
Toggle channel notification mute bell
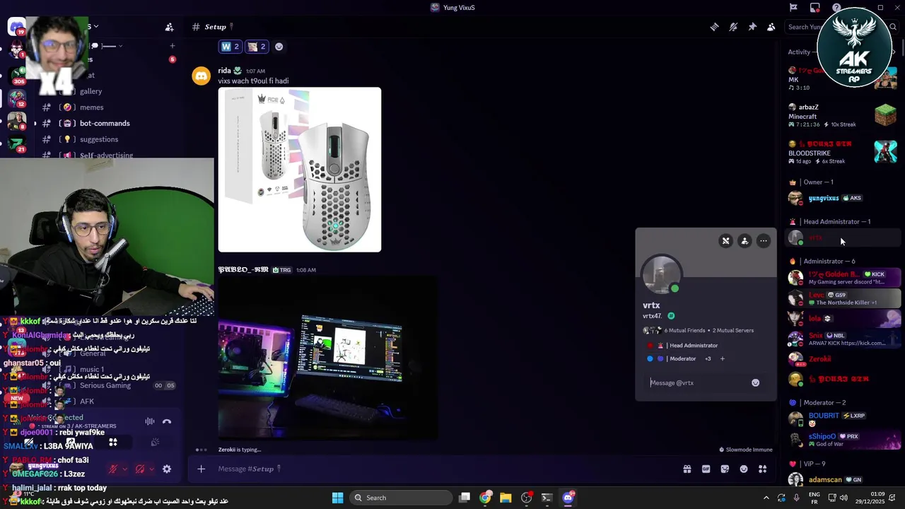tap(733, 27)
